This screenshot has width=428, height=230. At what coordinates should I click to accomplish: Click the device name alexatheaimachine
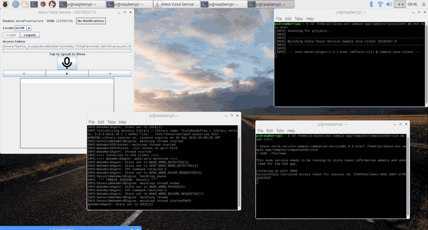pyautogui.click(x=30, y=21)
